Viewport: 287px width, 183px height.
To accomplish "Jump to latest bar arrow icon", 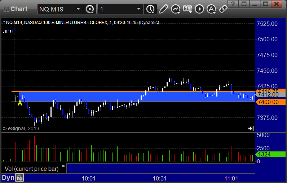I will coord(251,128).
